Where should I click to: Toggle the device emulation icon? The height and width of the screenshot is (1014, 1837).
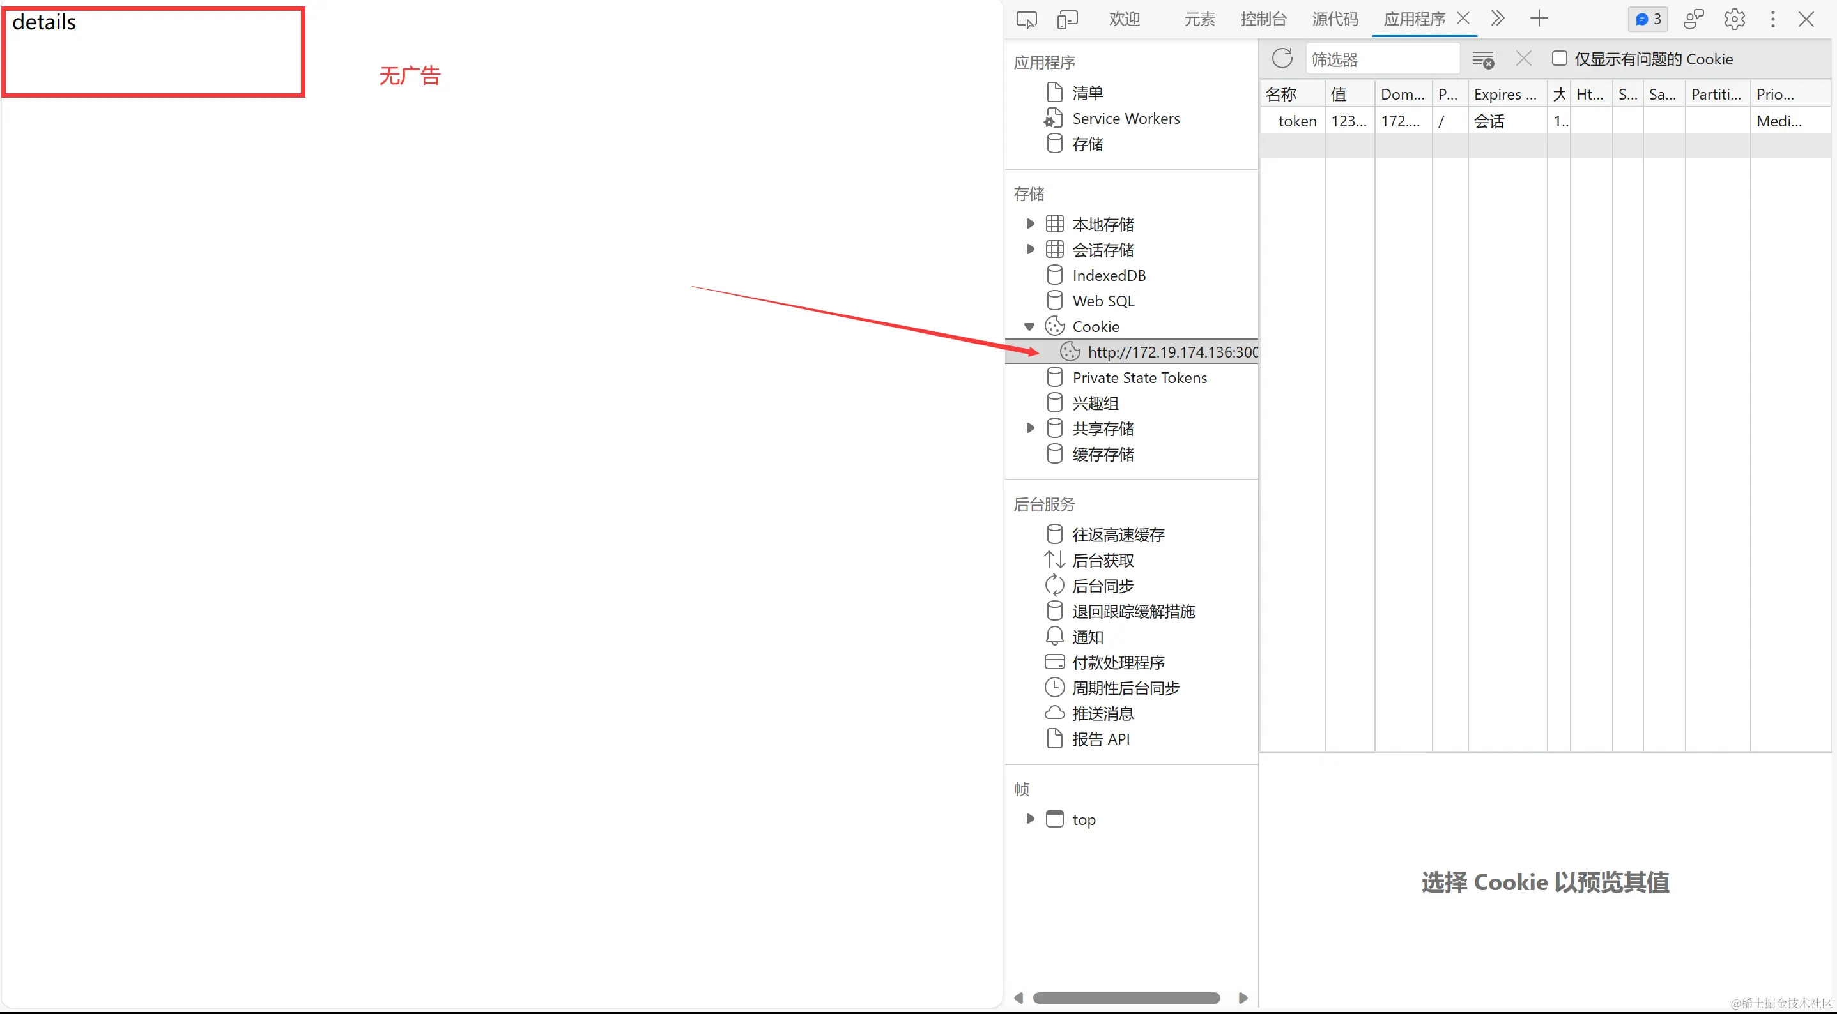(x=1067, y=19)
